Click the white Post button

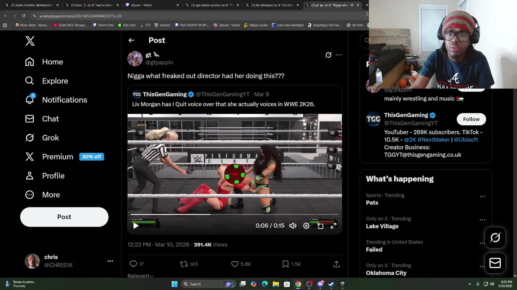[64, 217]
